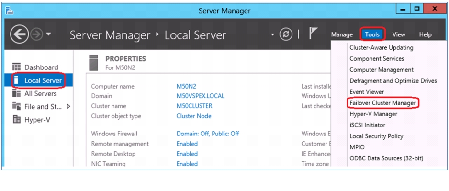Viewport: 449px width, 191px height.
Task: Choose Failover Cluster Manager from Tools
Action: [x=383, y=103]
